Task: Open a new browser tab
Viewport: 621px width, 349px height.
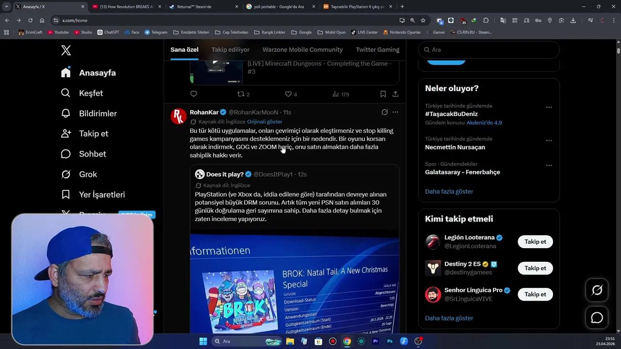Action: (402, 7)
